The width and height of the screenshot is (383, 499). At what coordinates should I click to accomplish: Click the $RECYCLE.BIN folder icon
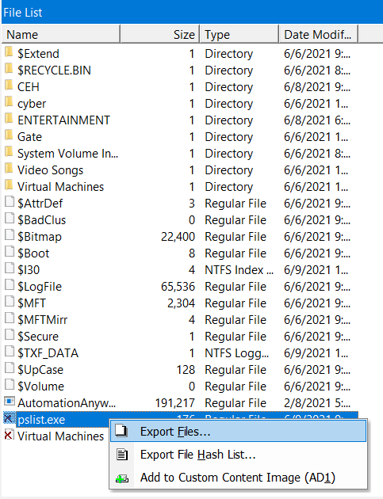tap(9, 69)
